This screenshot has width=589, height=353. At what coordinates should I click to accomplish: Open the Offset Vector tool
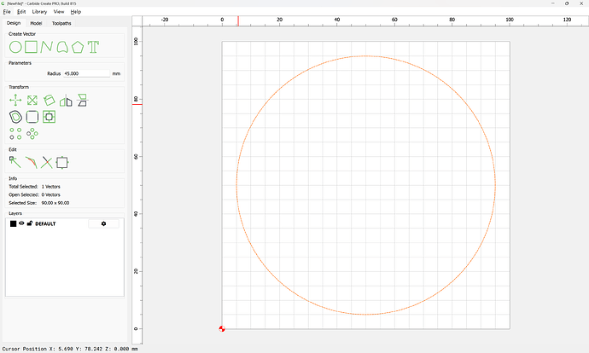pos(15,117)
